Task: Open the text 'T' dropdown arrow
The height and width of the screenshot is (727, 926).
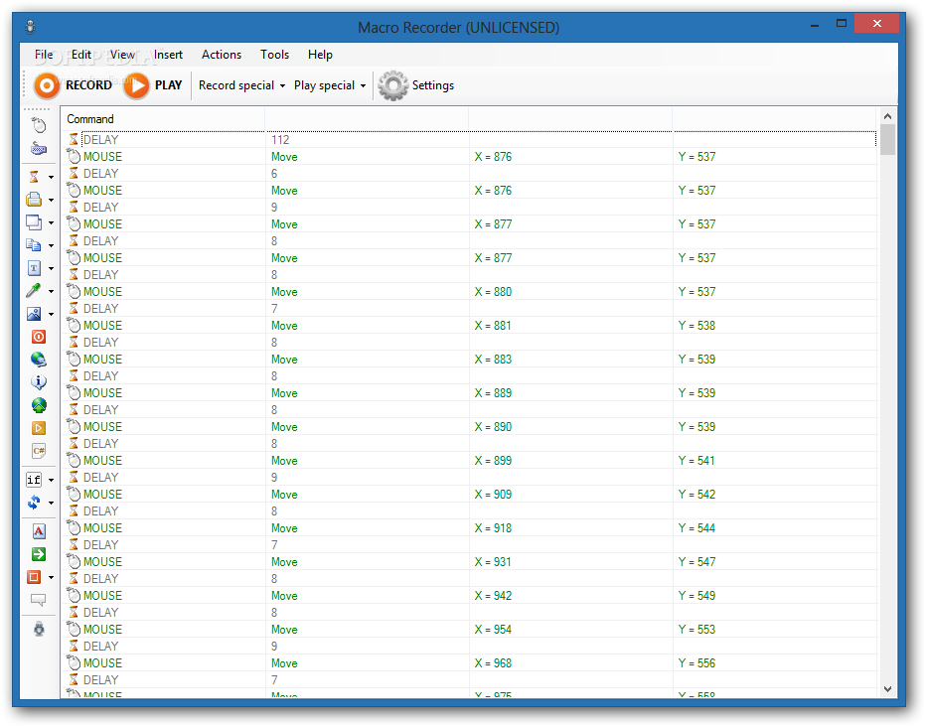Action: click(51, 268)
